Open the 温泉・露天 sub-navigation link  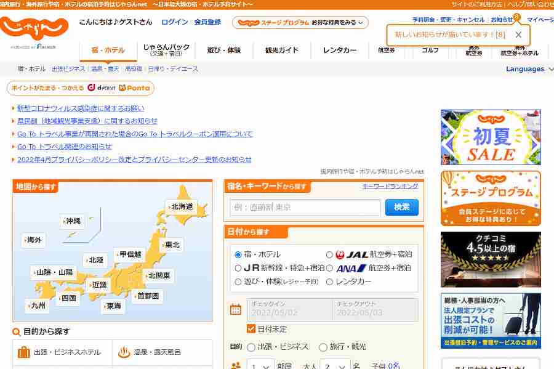coord(105,69)
